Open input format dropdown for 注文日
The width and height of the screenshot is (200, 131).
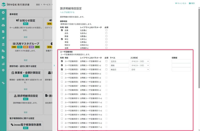(x=140, y=61)
